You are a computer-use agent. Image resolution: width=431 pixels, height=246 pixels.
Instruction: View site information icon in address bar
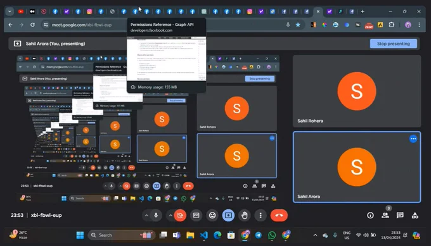point(46,25)
